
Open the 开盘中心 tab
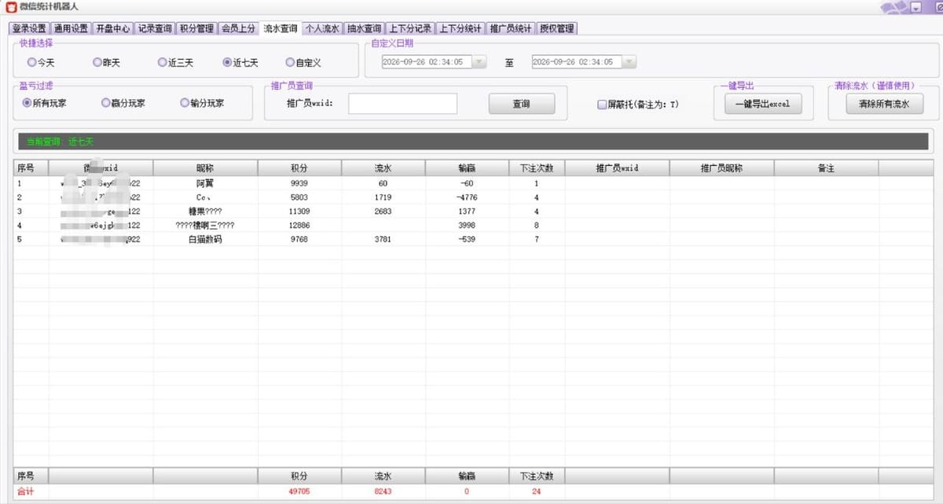tap(112, 28)
